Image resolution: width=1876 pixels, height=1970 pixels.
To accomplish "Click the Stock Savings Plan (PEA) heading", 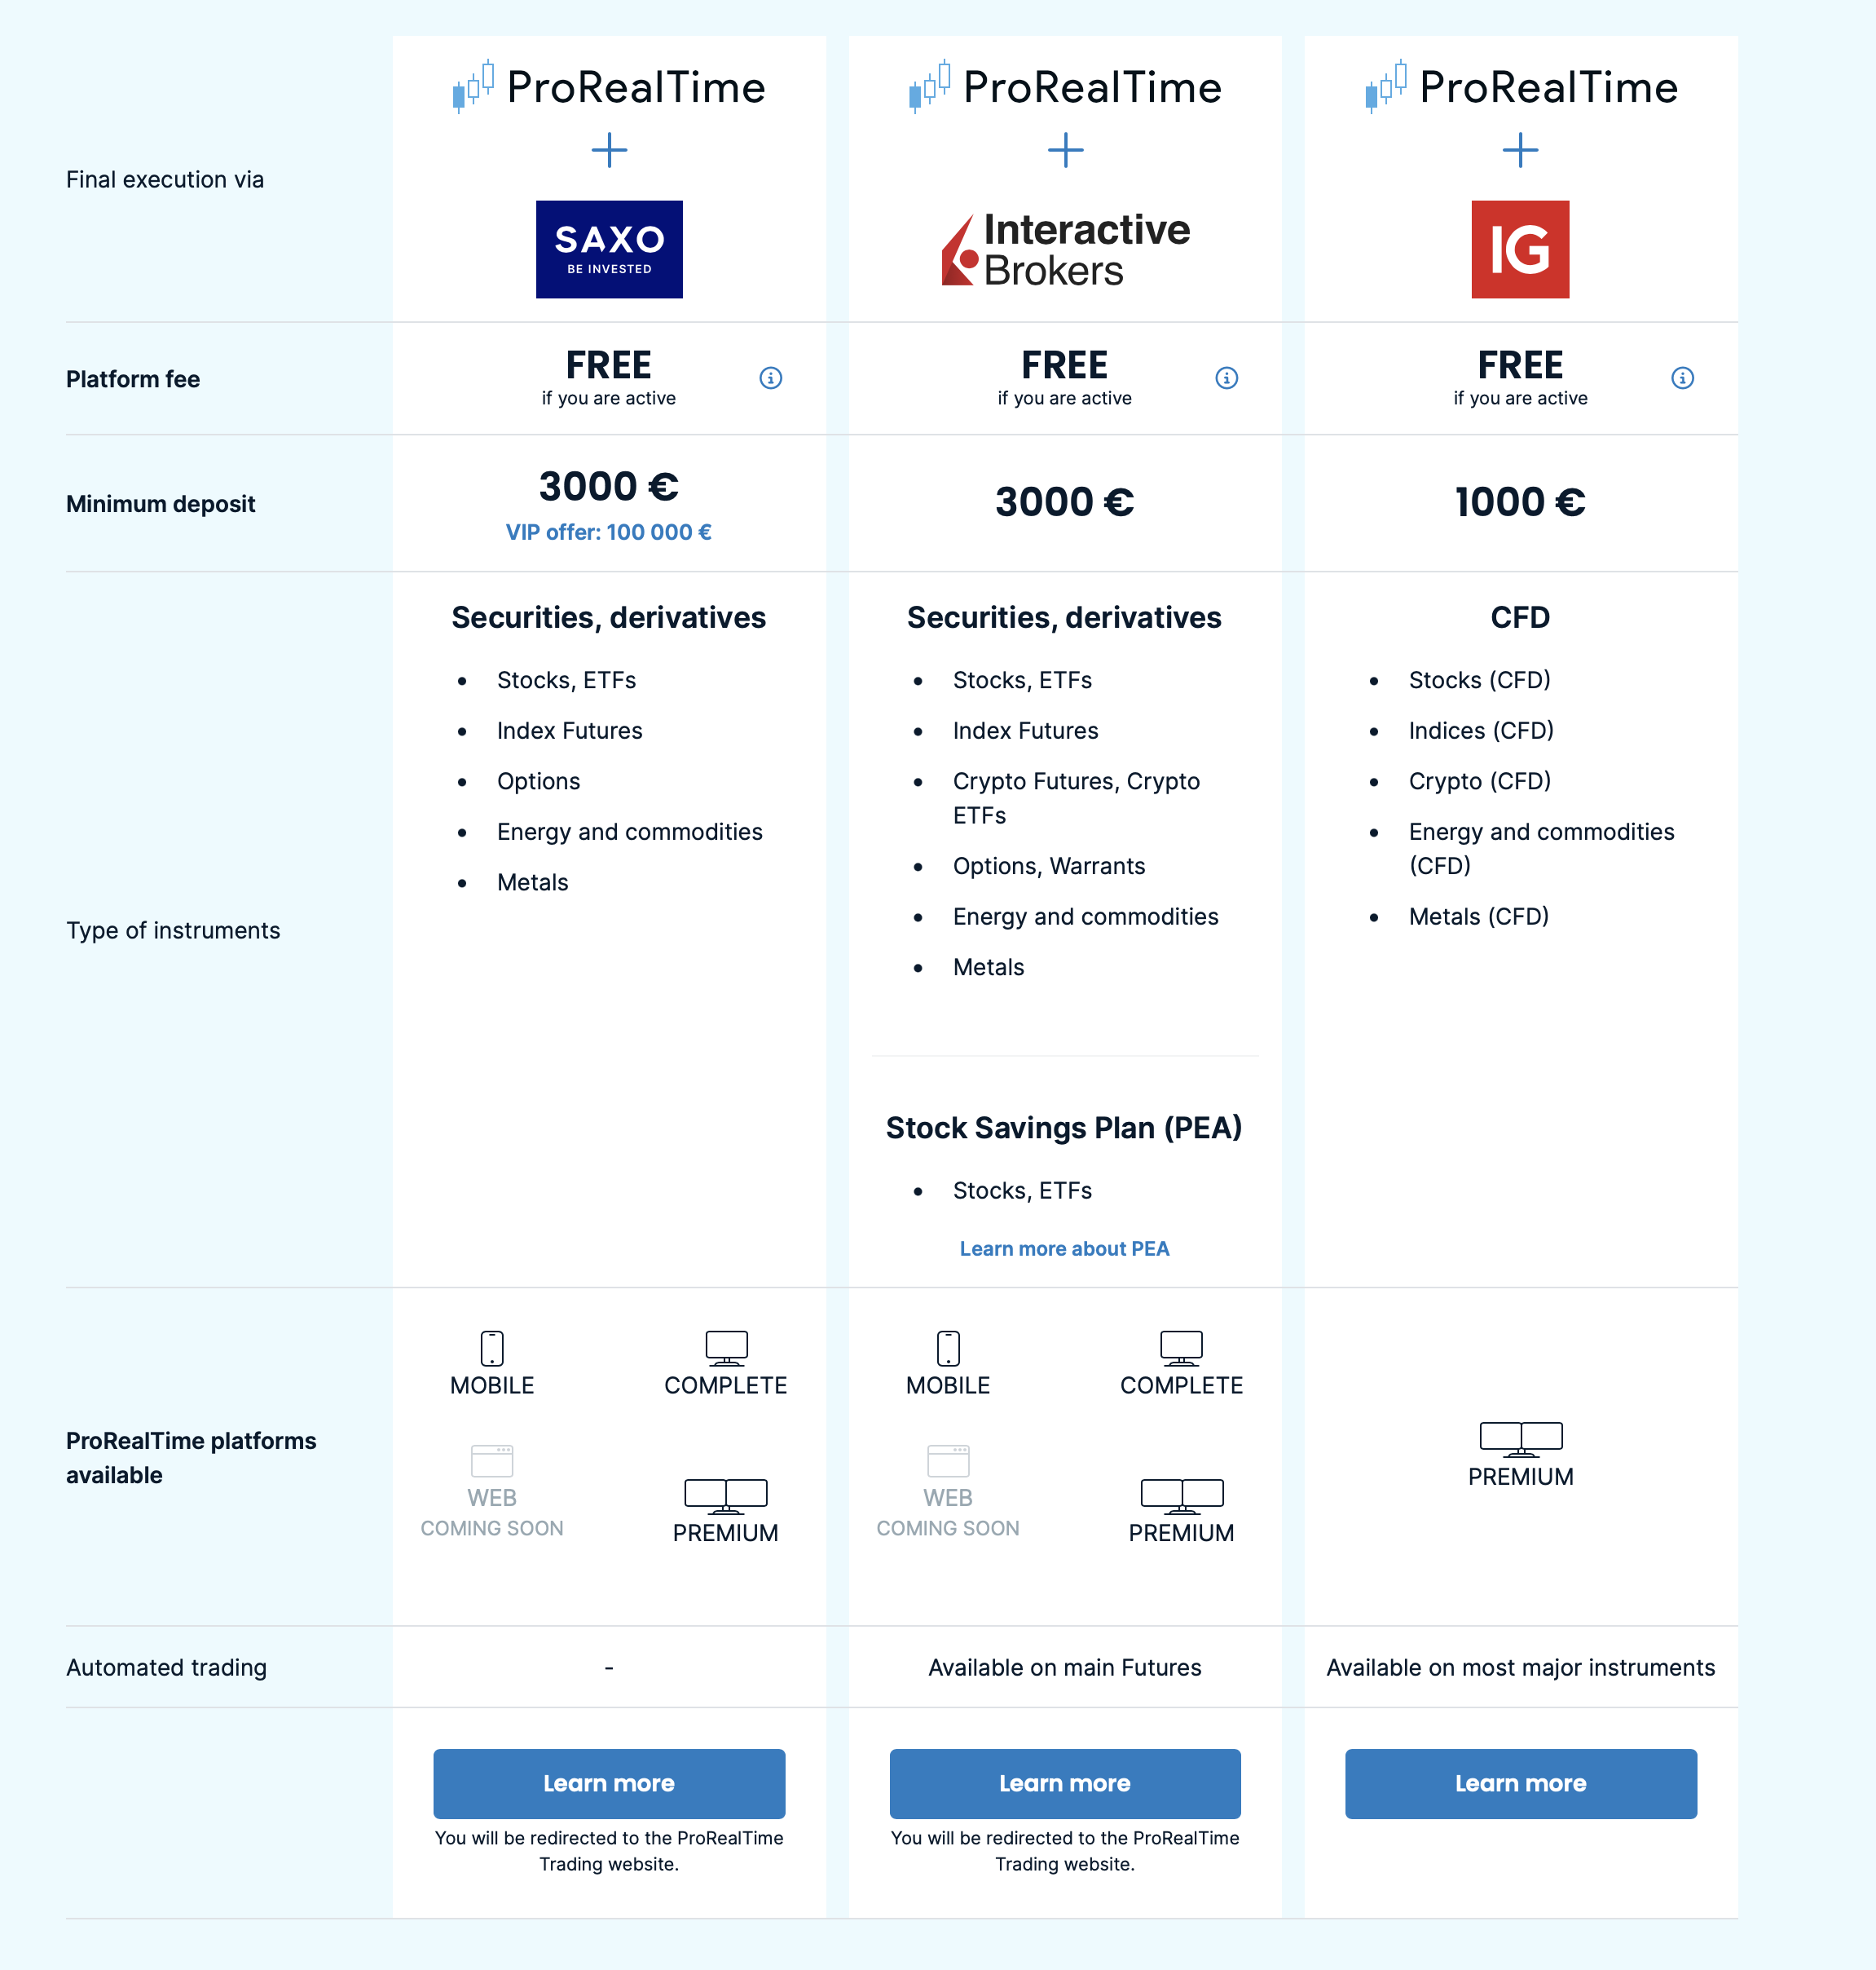I will 1063,1127.
